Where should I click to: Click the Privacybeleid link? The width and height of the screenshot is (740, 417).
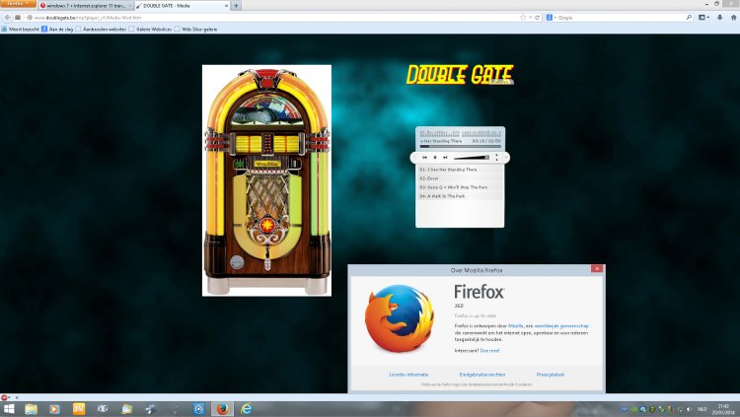[550, 375]
